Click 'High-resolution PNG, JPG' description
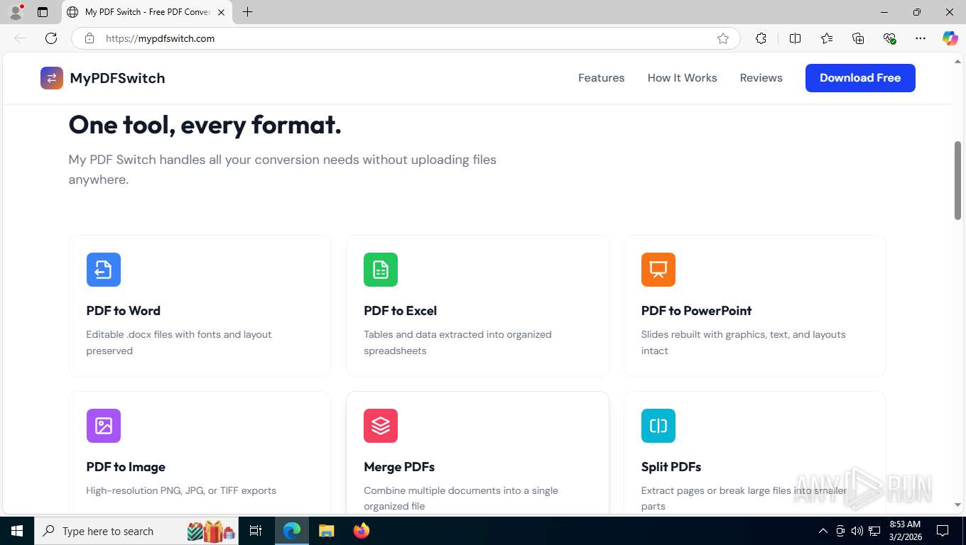 point(181,490)
